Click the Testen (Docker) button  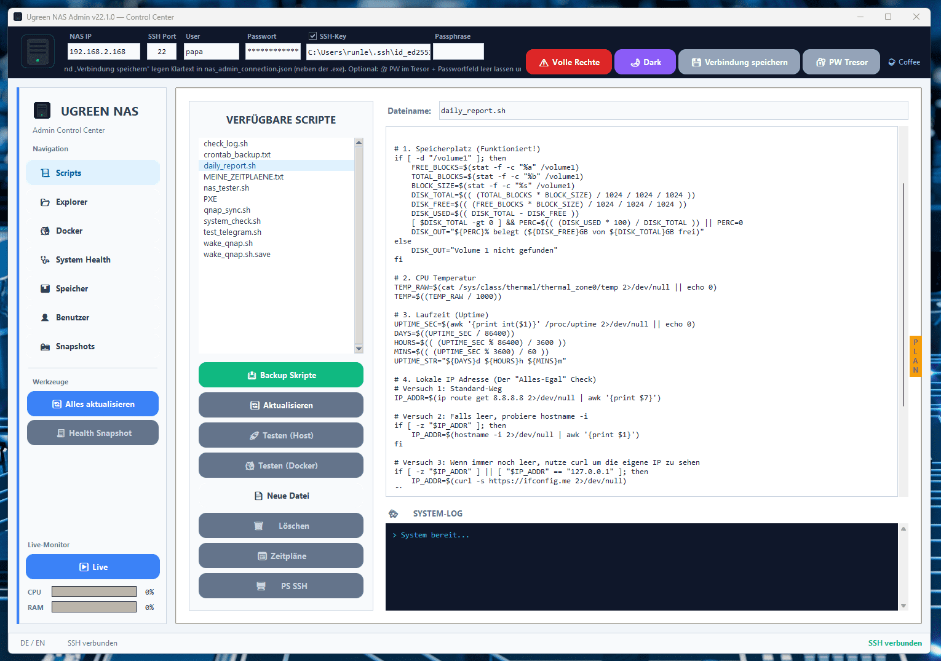(x=281, y=465)
